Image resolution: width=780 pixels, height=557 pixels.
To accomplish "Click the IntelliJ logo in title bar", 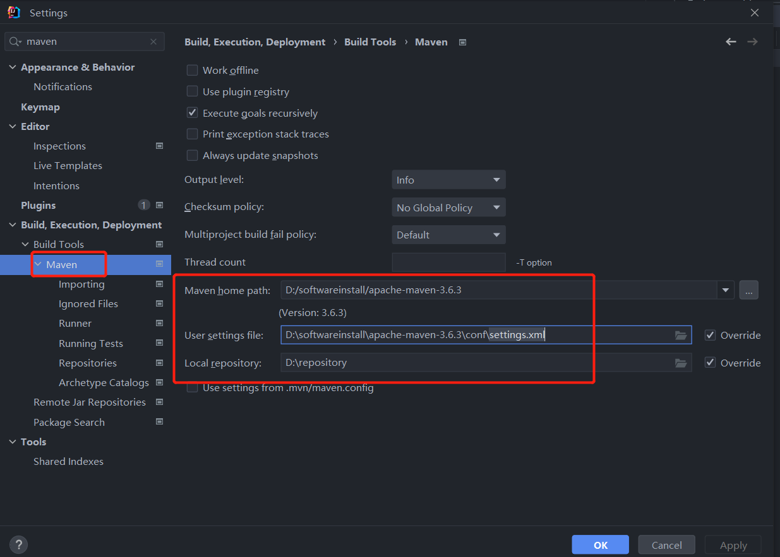I will click(14, 12).
